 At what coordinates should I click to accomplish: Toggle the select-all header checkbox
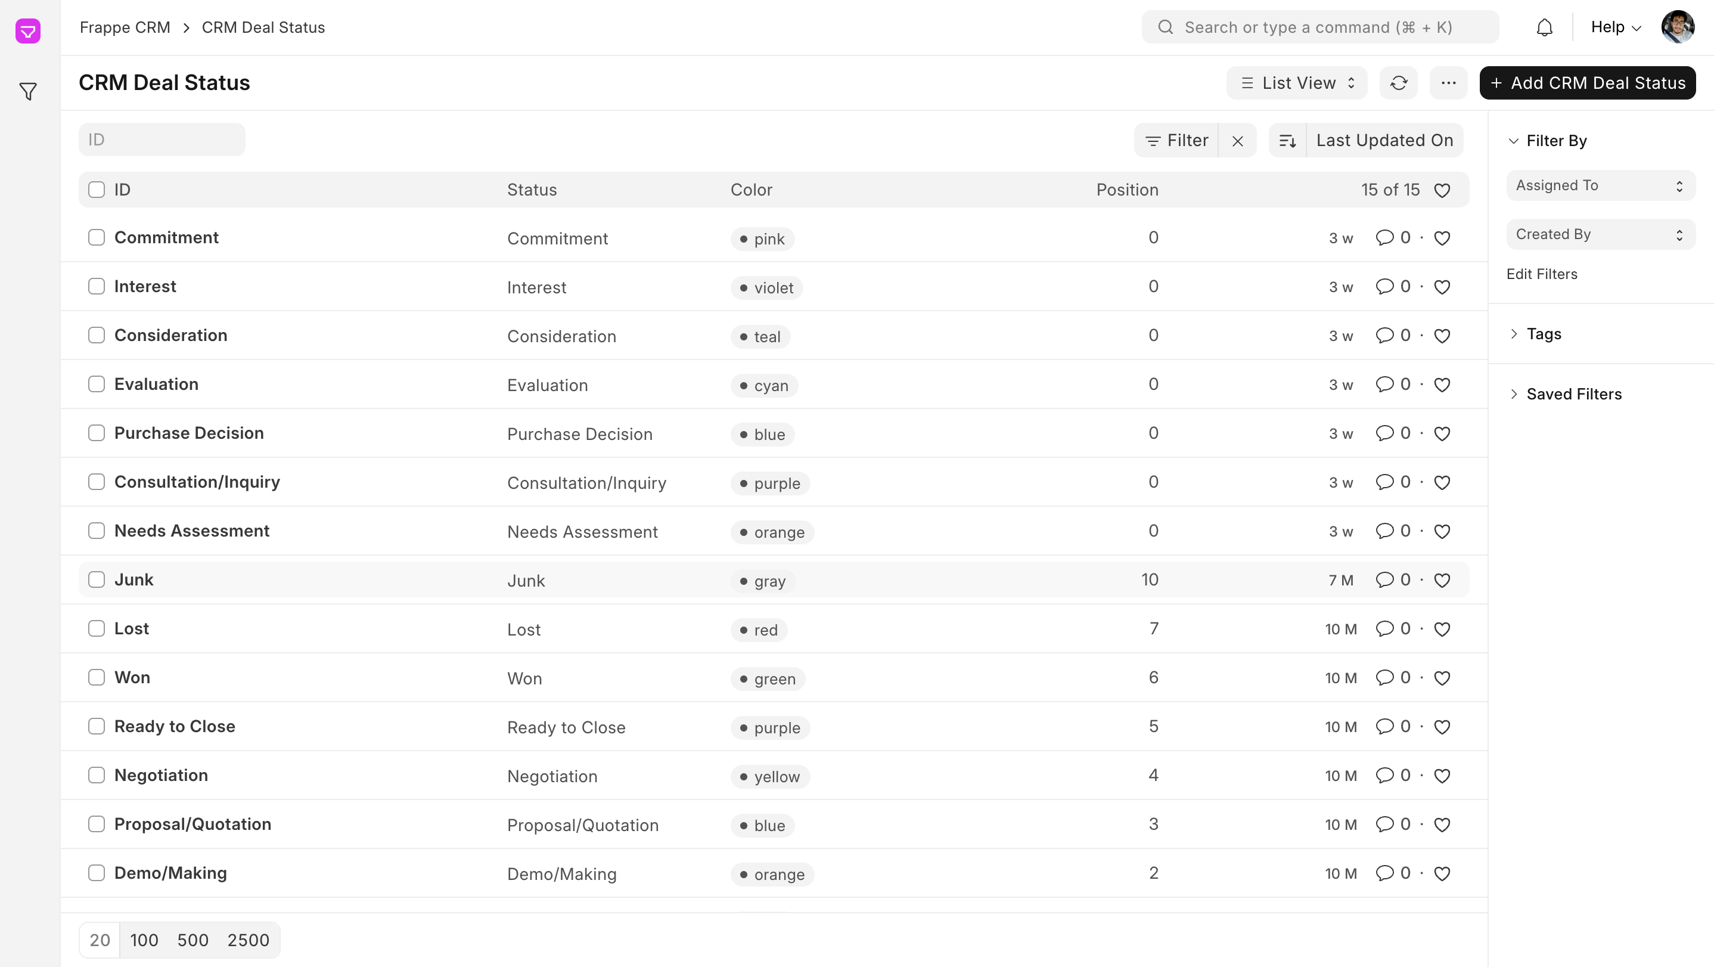pyautogui.click(x=97, y=190)
